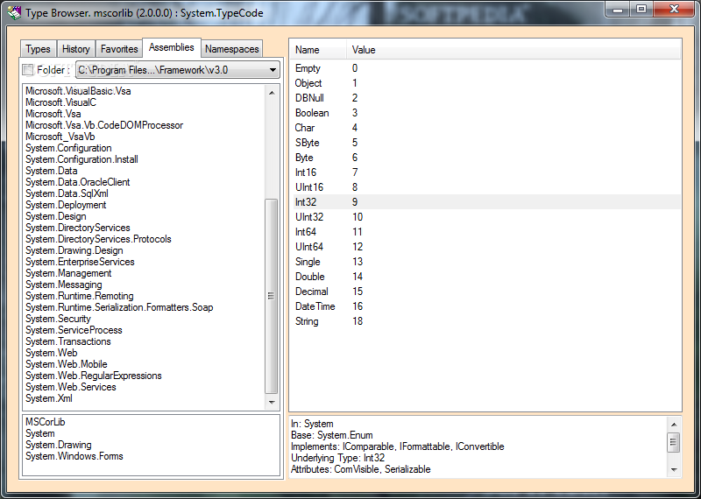Select the Object enum member row
Screen dimensions: 701x499
[x=486, y=83]
